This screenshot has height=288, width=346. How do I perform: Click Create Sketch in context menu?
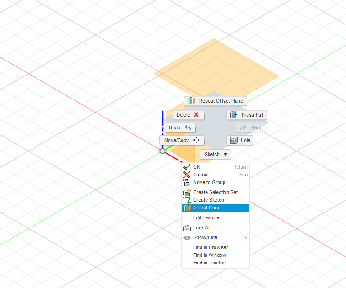click(x=208, y=200)
